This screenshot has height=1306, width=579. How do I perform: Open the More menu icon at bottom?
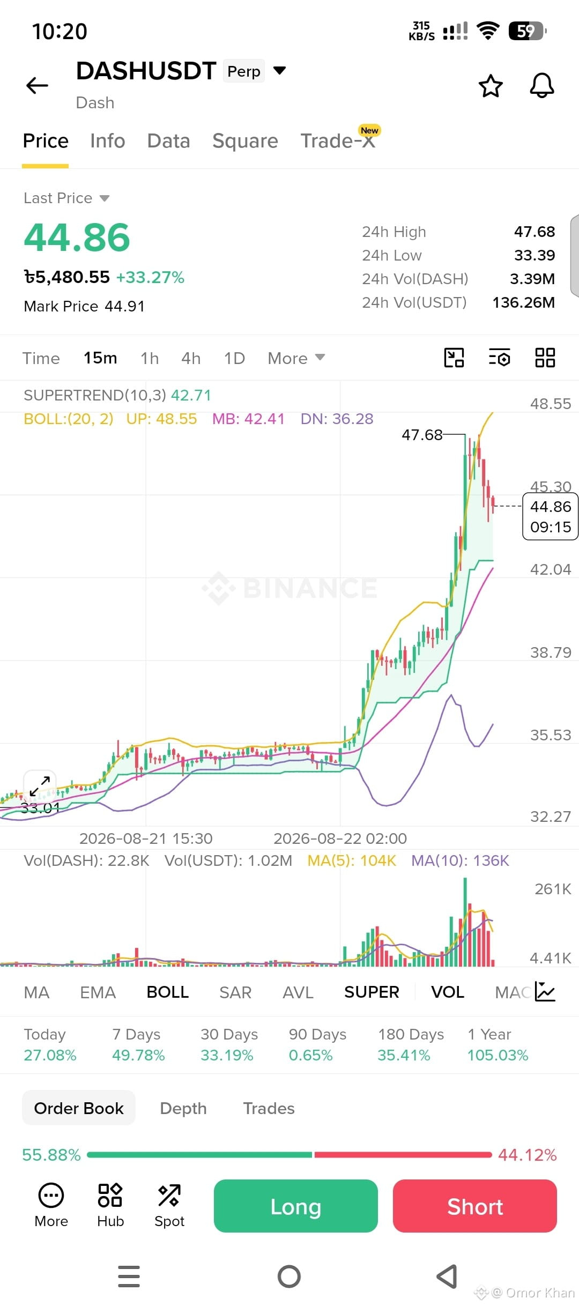coord(51,1206)
